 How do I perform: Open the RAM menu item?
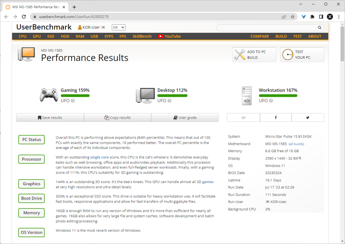point(80,36)
